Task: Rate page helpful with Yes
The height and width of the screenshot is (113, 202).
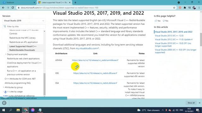Action: pos(157,21)
